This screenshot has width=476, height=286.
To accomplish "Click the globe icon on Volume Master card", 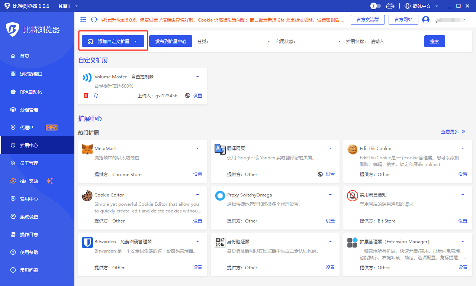I will point(188,95).
